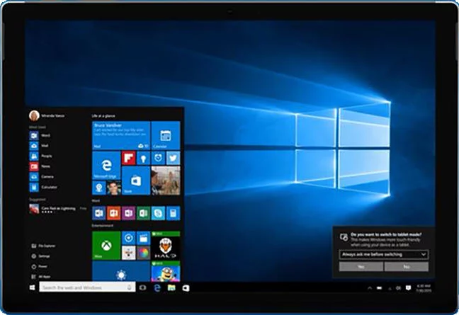Open the Cortana ring tile below Edge
The width and height of the screenshot is (459, 315).
[99, 188]
